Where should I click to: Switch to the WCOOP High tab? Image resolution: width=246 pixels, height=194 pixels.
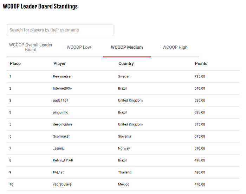tap(175, 47)
